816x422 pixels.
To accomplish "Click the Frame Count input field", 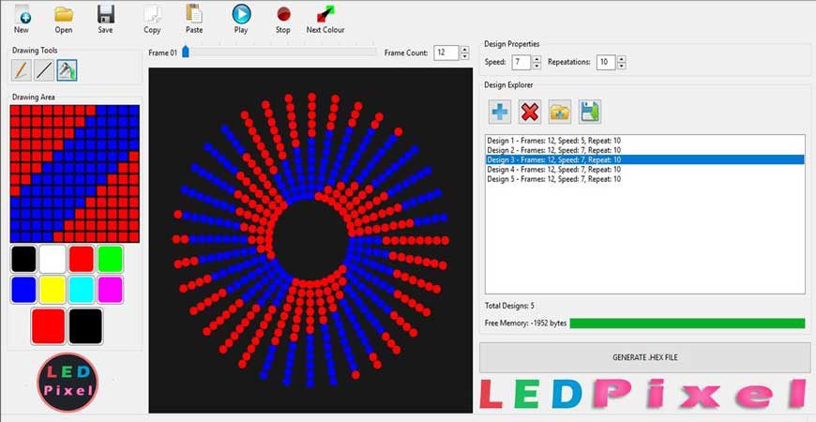I will 446,53.
